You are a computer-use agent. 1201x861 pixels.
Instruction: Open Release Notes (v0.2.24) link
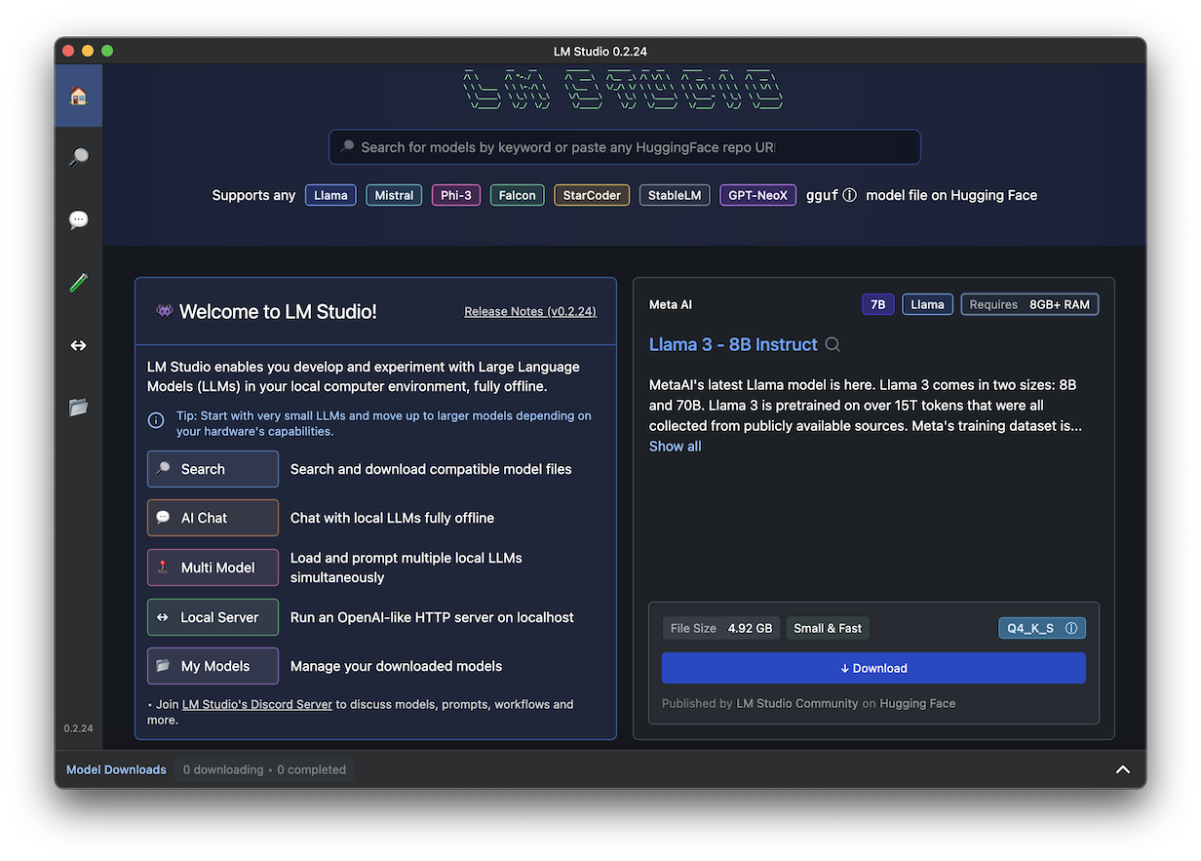[x=530, y=311]
